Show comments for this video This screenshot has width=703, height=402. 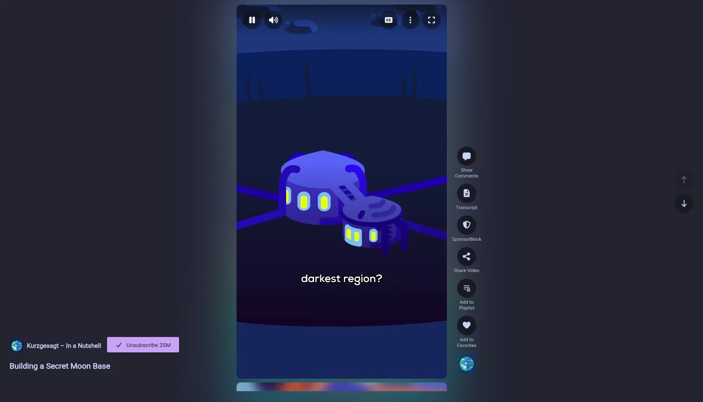click(x=466, y=157)
